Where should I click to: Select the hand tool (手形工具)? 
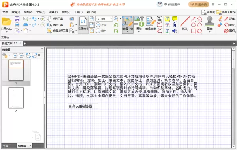tap(55, 19)
